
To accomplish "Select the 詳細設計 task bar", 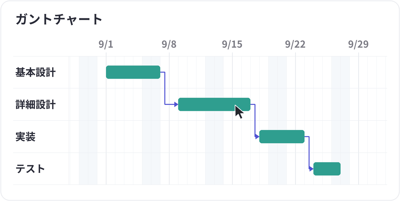I will (214, 104).
